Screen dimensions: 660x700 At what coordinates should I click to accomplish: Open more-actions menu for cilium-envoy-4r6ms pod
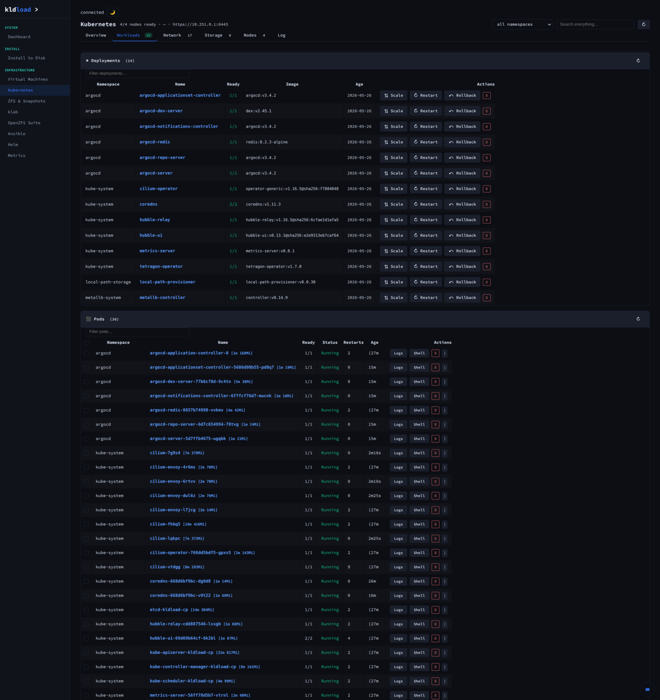445,467
